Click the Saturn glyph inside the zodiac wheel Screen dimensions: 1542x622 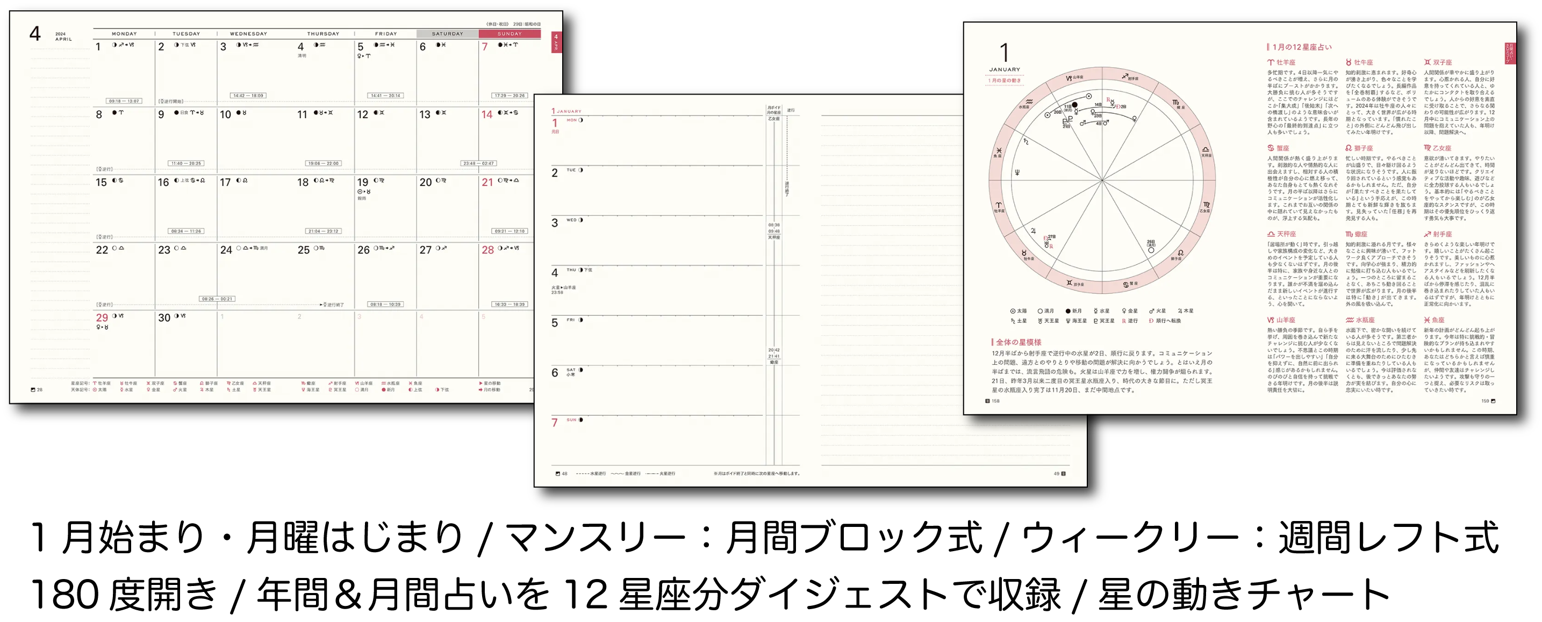1026,141
